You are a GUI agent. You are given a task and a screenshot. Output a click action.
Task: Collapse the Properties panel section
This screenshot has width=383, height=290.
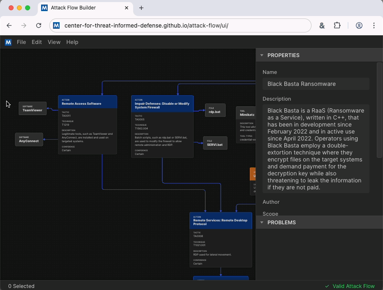[x=262, y=55]
